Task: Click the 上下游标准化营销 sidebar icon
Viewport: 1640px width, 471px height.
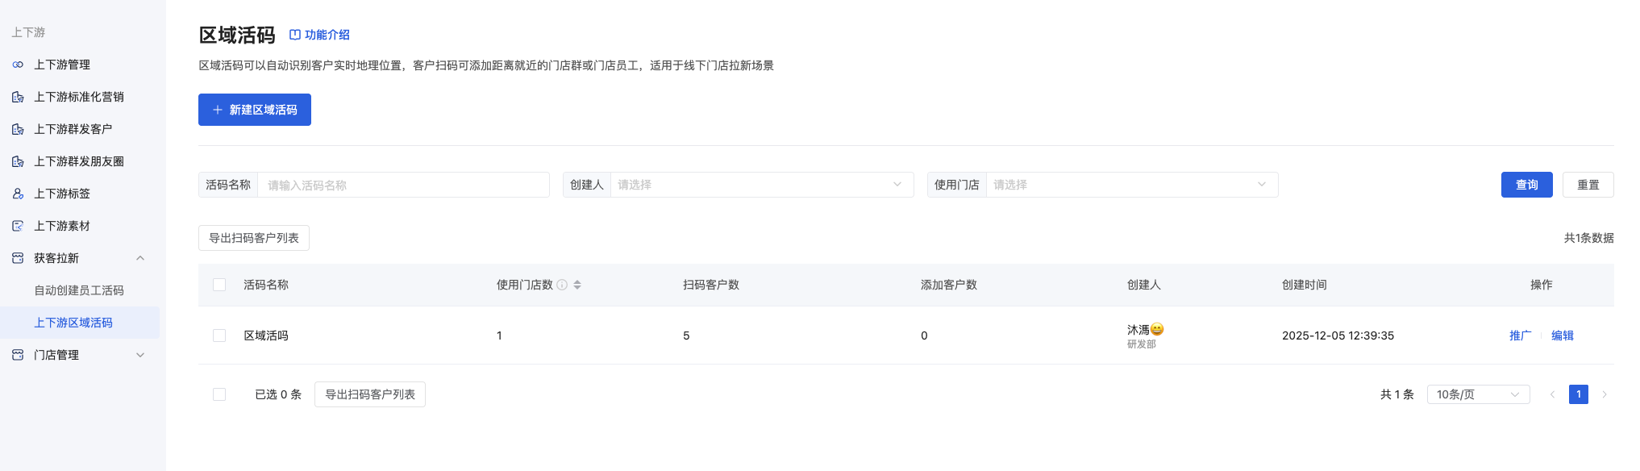Action: tap(18, 97)
